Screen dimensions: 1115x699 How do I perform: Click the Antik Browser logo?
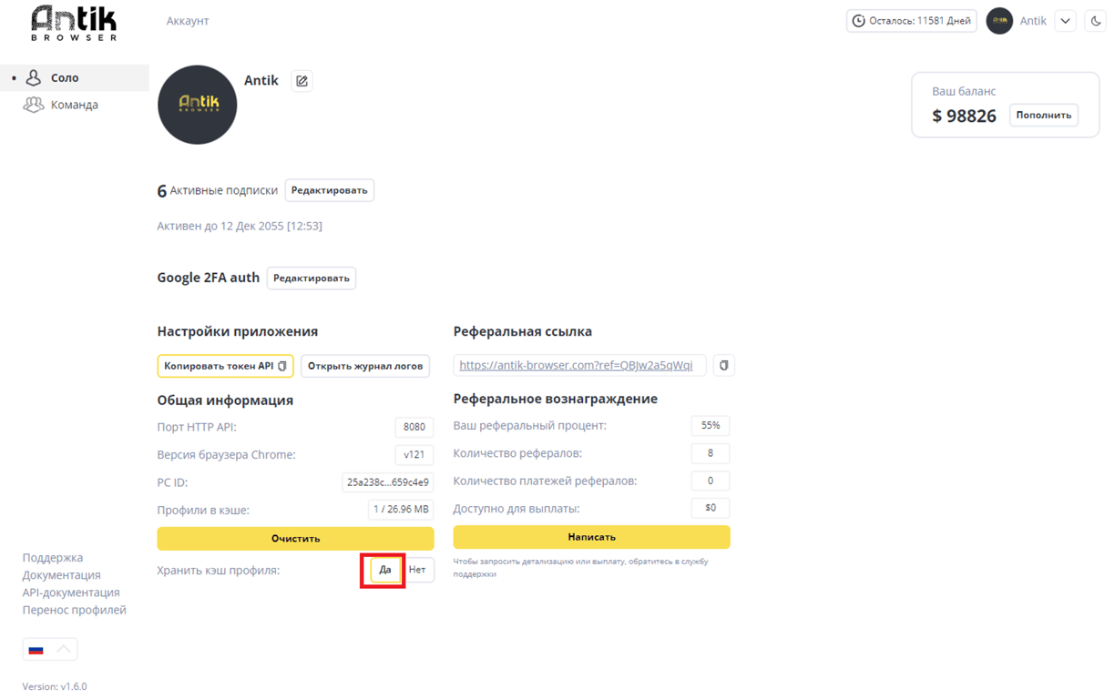[x=74, y=22]
